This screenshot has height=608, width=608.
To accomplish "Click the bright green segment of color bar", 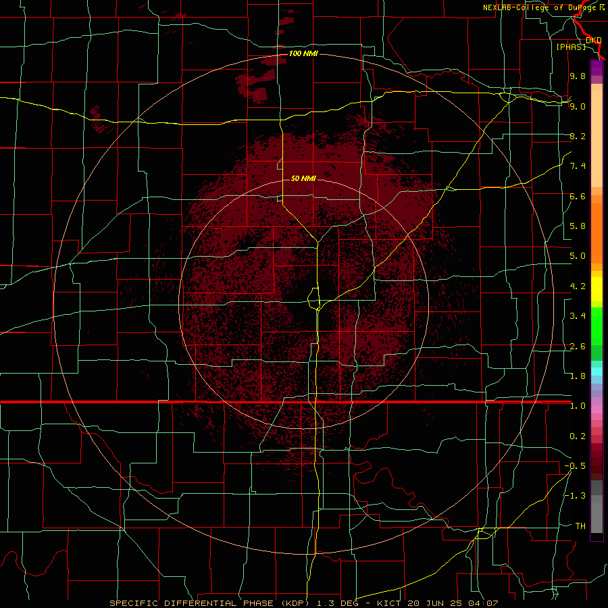I will pos(597,326).
